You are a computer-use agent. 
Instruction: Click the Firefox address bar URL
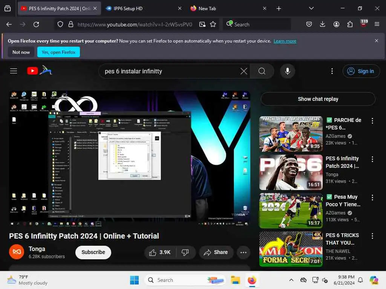(x=135, y=24)
